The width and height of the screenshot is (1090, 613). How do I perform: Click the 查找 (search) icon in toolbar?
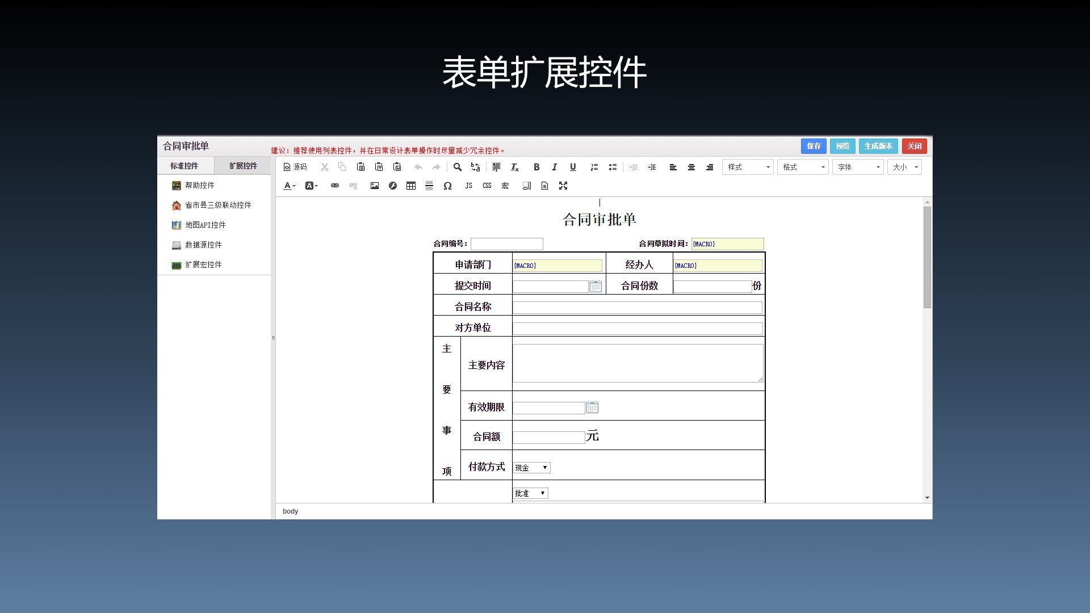456,166
